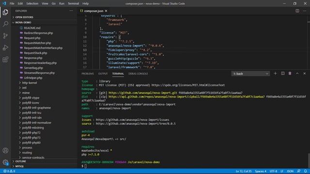Change language mode via JSON status item
Image resolution: width=310 pixels, height=174 pixels.
[x=290, y=171]
